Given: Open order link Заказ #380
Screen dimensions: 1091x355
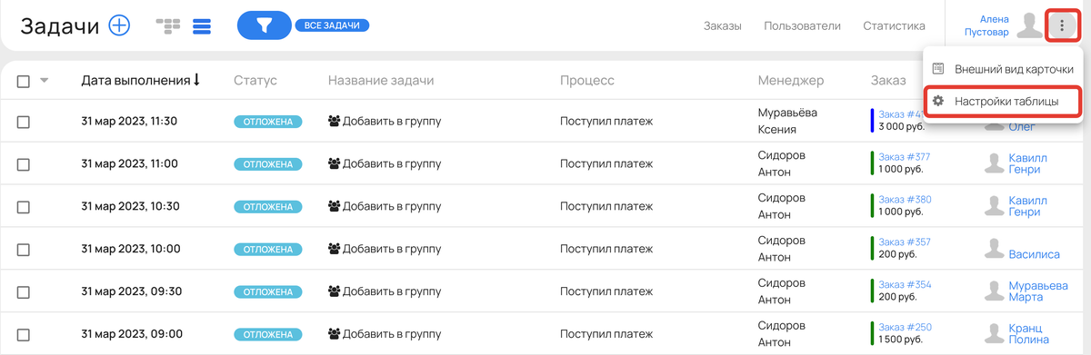Looking at the screenshot, I should tap(905, 199).
